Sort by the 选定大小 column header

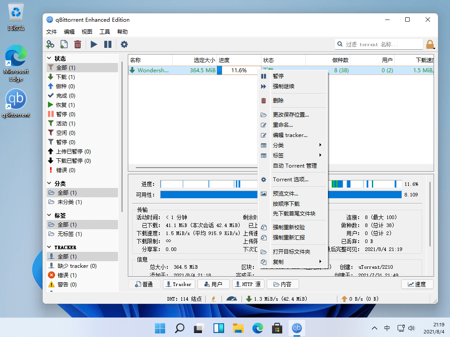click(194, 60)
